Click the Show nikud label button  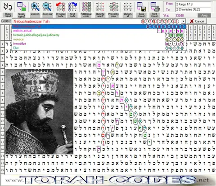(8, 15)
